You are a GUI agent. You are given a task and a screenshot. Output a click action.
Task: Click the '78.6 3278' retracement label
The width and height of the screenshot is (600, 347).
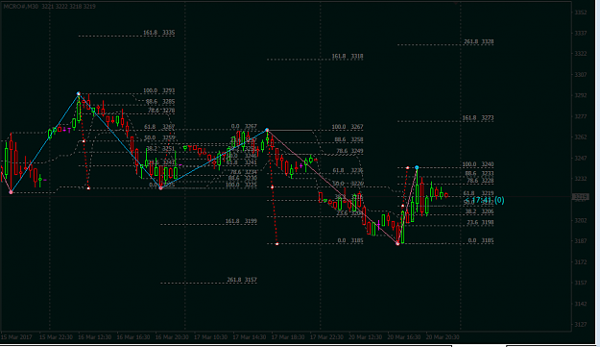161,111
